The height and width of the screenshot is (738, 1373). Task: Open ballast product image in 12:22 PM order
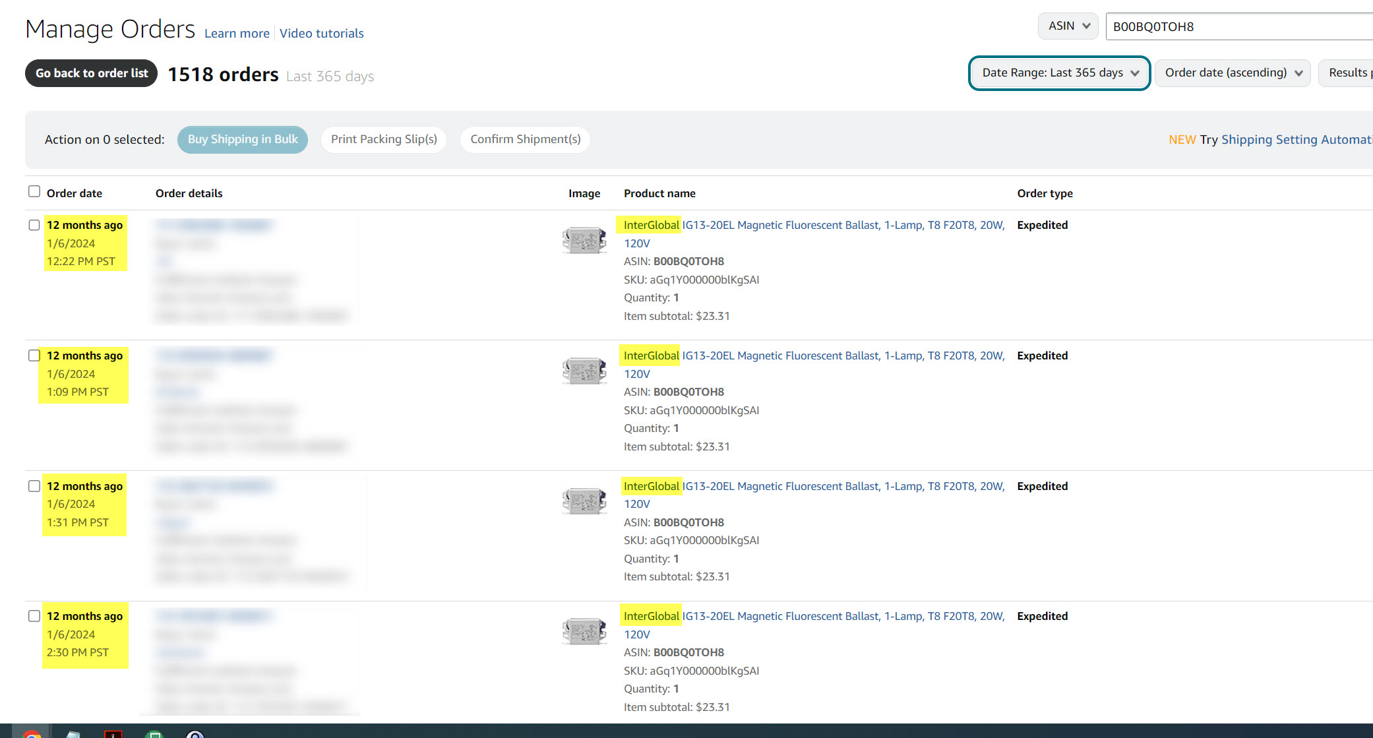point(584,240)
